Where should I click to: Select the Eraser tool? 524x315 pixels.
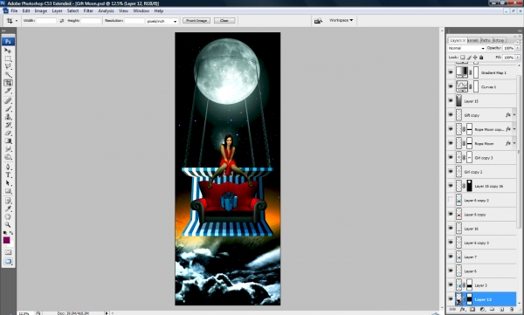[x=8, y=133]
